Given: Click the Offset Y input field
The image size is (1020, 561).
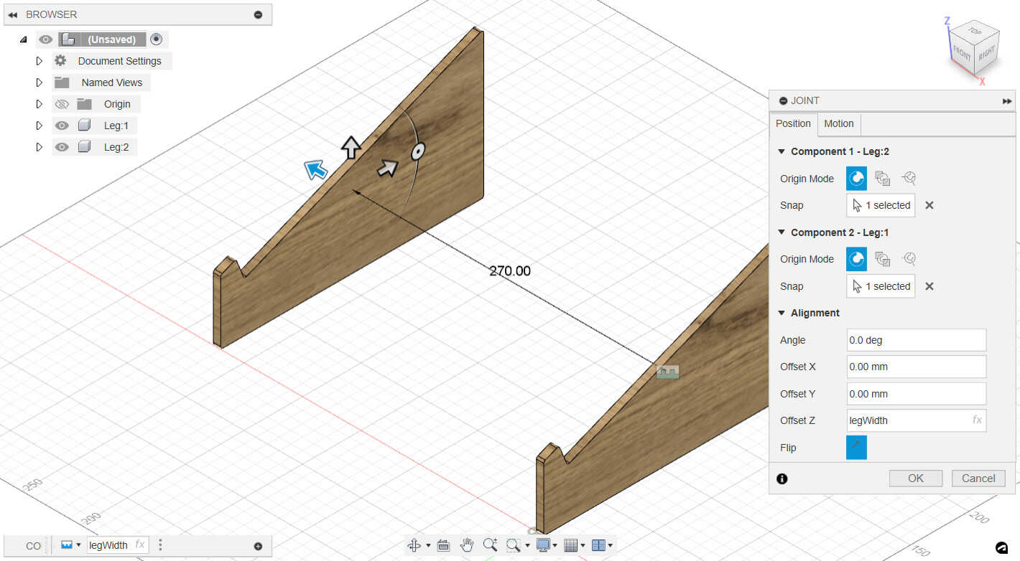Looking at the screenshot, I should pyautogui.click(x=917, y=394).
